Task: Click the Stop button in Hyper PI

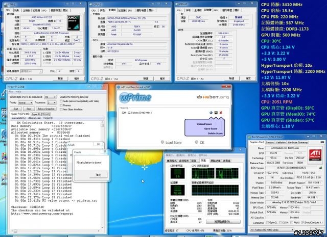Action: pos(29,109)
